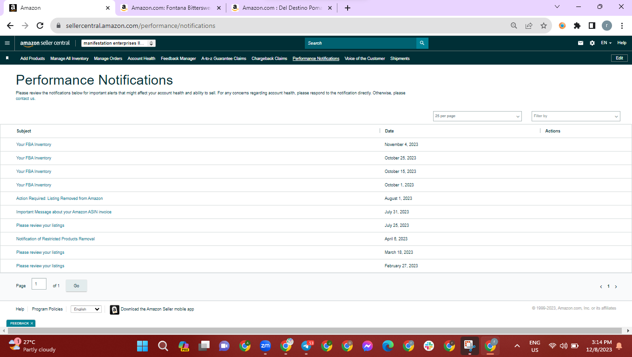Open the Filter by dropdown
Screen dimensions: 632x357
[x=576, y=116]
